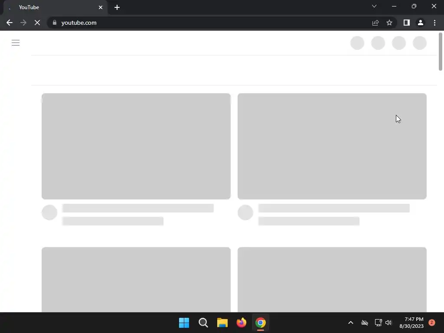Open the OneDrive tray icon
This screenshot has height=333, width=444.
pos(365,323)
